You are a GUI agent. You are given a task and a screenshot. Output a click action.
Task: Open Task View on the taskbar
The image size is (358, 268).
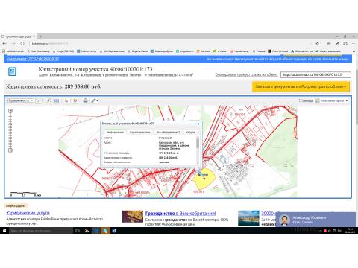tap(78, 231)
